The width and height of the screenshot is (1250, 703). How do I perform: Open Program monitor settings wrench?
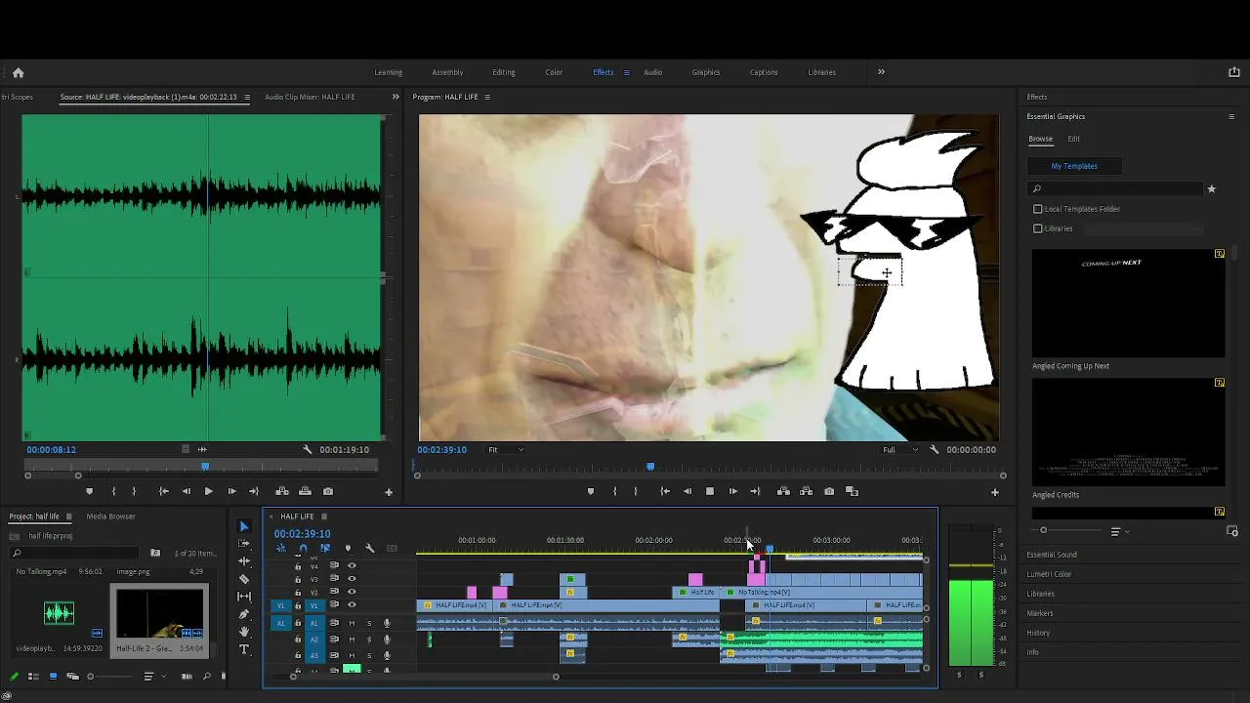click(x=934, y=449)
